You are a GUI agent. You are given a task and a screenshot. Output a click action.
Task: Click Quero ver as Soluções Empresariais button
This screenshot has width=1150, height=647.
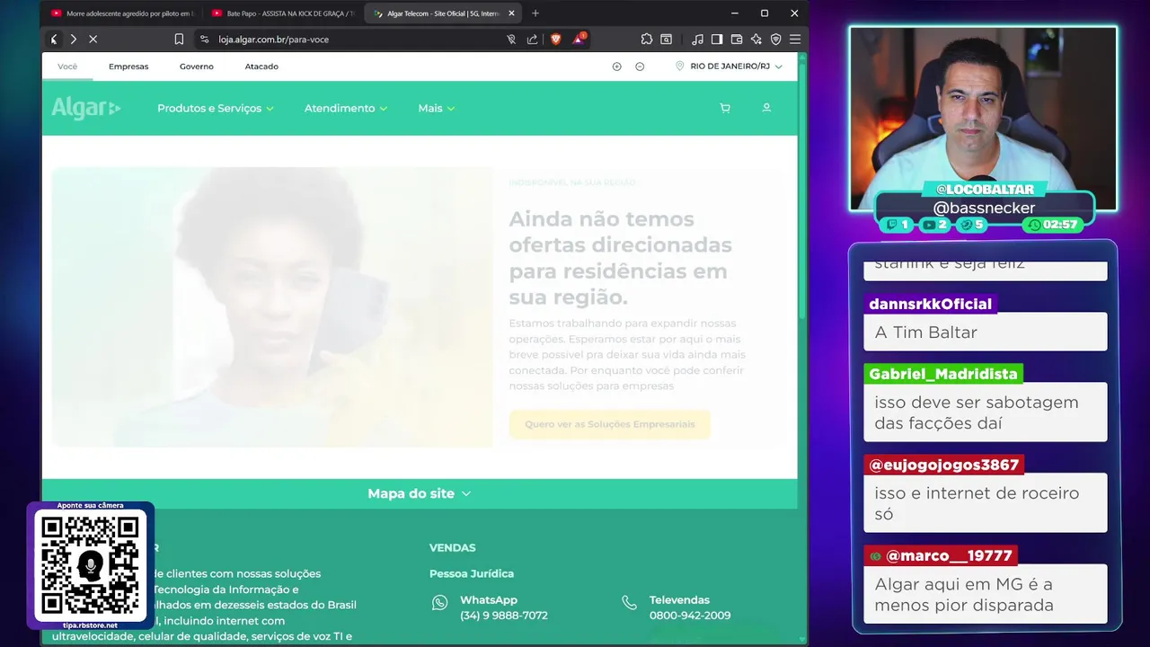click(610, 424)
